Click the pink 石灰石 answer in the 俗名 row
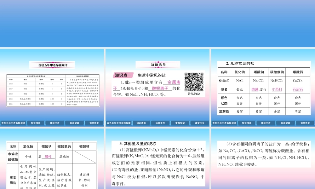This screenshot has height=189, width=315. (x=298, y=89)
